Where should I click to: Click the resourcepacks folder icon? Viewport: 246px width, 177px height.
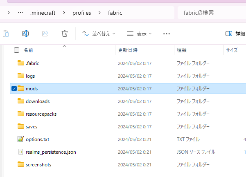click(x=21, y=114)
